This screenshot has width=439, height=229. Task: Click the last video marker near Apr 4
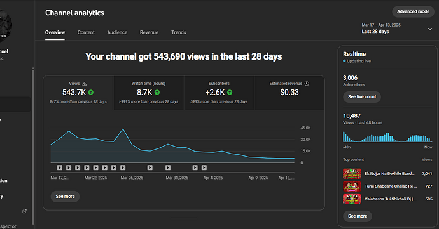[204, 167]
